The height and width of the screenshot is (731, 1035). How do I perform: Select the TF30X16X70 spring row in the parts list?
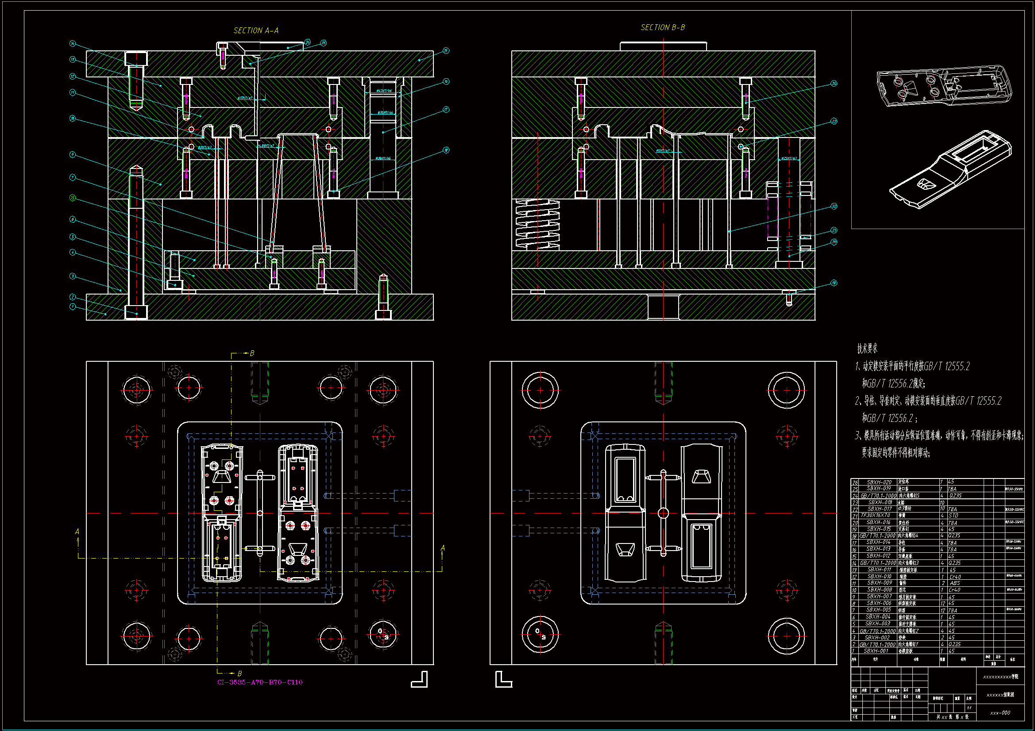[876, 515]
